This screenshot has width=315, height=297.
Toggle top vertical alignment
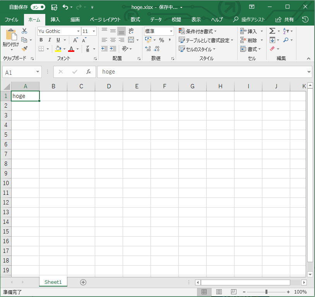[104, 31]
